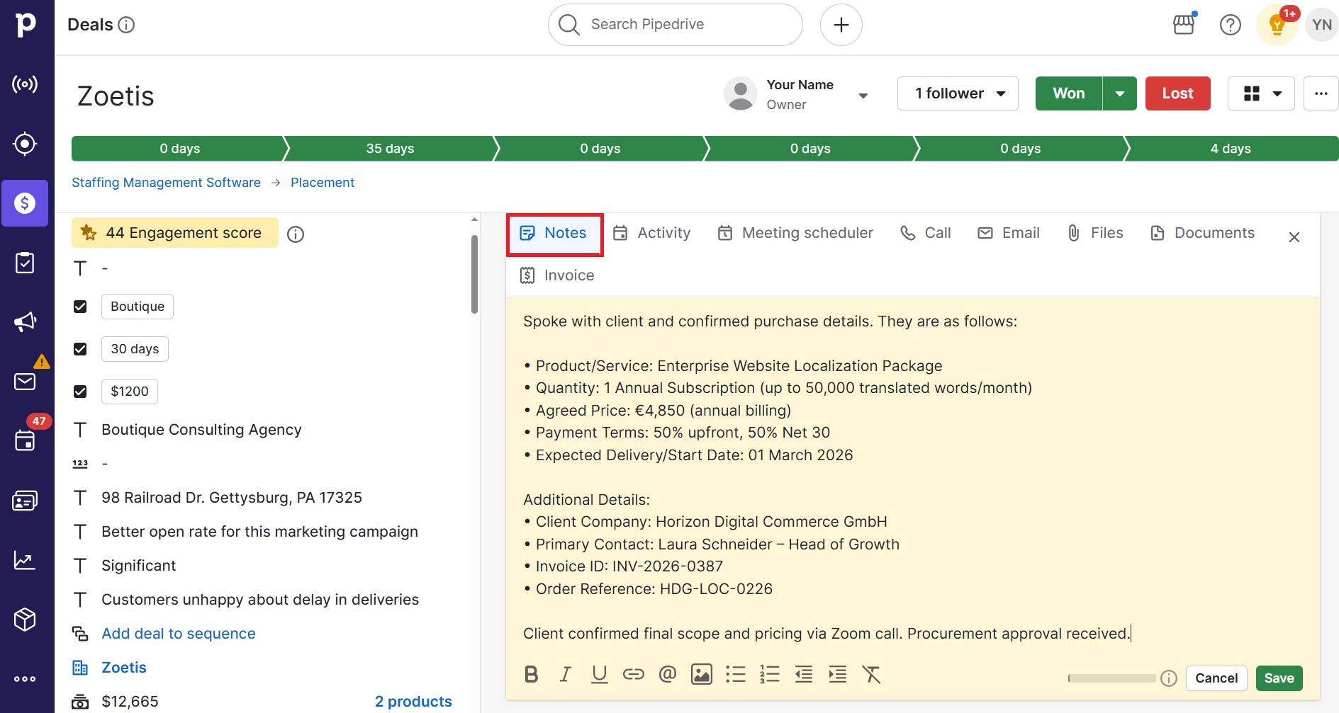Open the Contacts card icon in the sidebar
This screenshot has width=1339, height=713.
pos(25,501)
